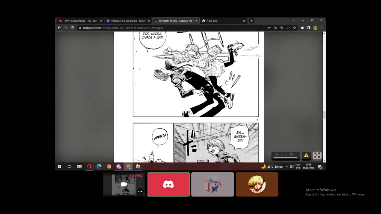Image resolution: width=381 pixels, height=214 pixels.
Task: Click the browser forward arrow
Action: pyautogui.click(x=65, y=28)
